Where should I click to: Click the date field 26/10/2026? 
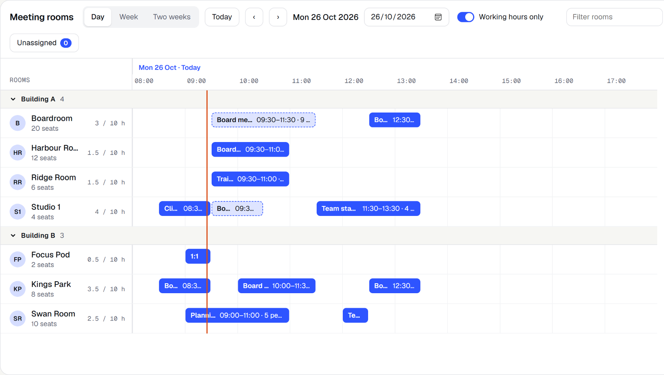(x=406, y=17)
